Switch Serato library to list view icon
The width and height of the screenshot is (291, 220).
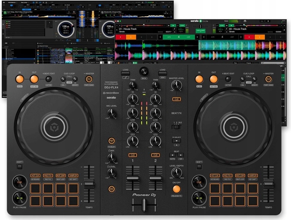click(135, 63)
